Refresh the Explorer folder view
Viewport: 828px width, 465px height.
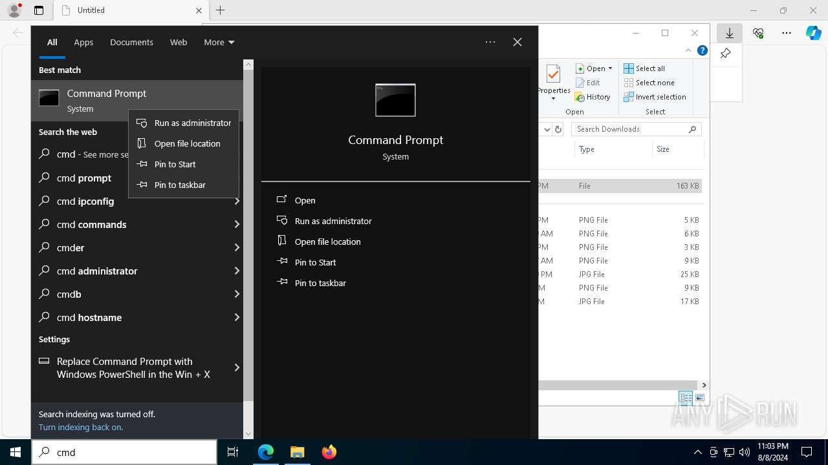coord(559,129)
